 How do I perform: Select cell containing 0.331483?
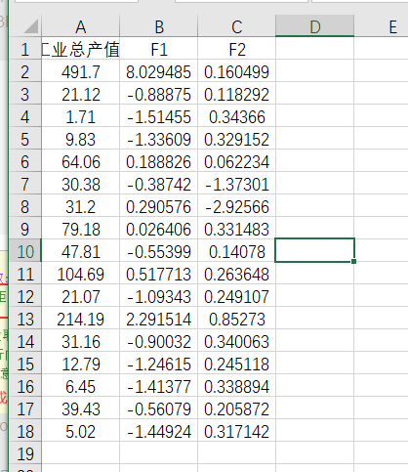(237, 229)
